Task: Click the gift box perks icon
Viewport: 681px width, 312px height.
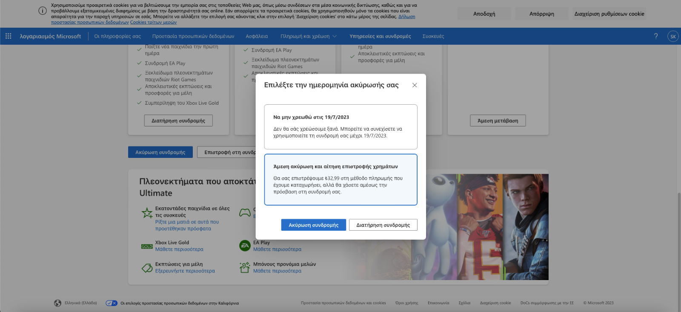Action: coord(245,267)
